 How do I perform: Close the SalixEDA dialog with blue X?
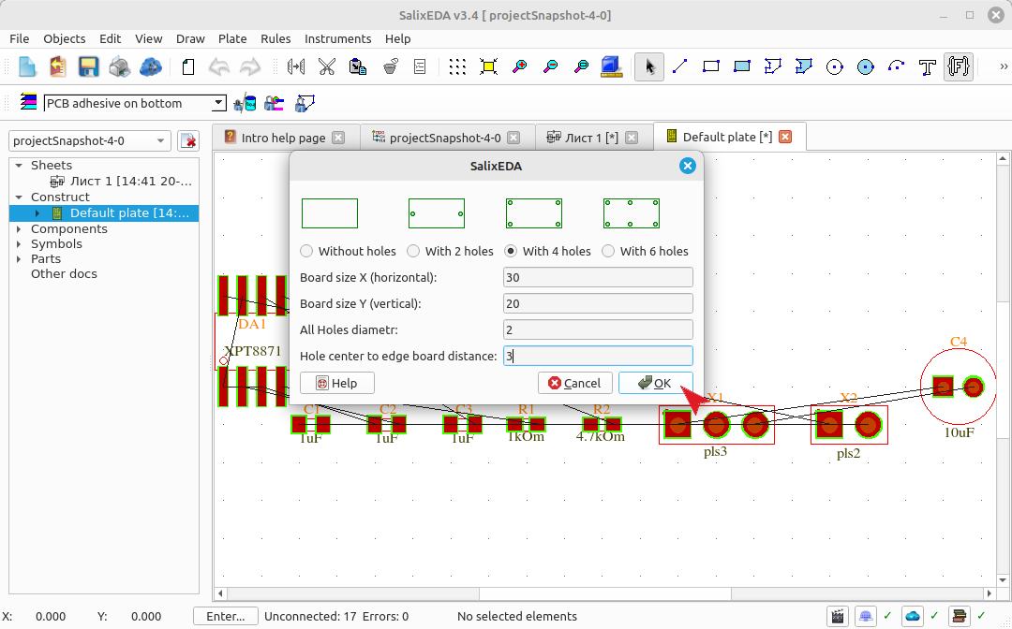pos(688,167)
